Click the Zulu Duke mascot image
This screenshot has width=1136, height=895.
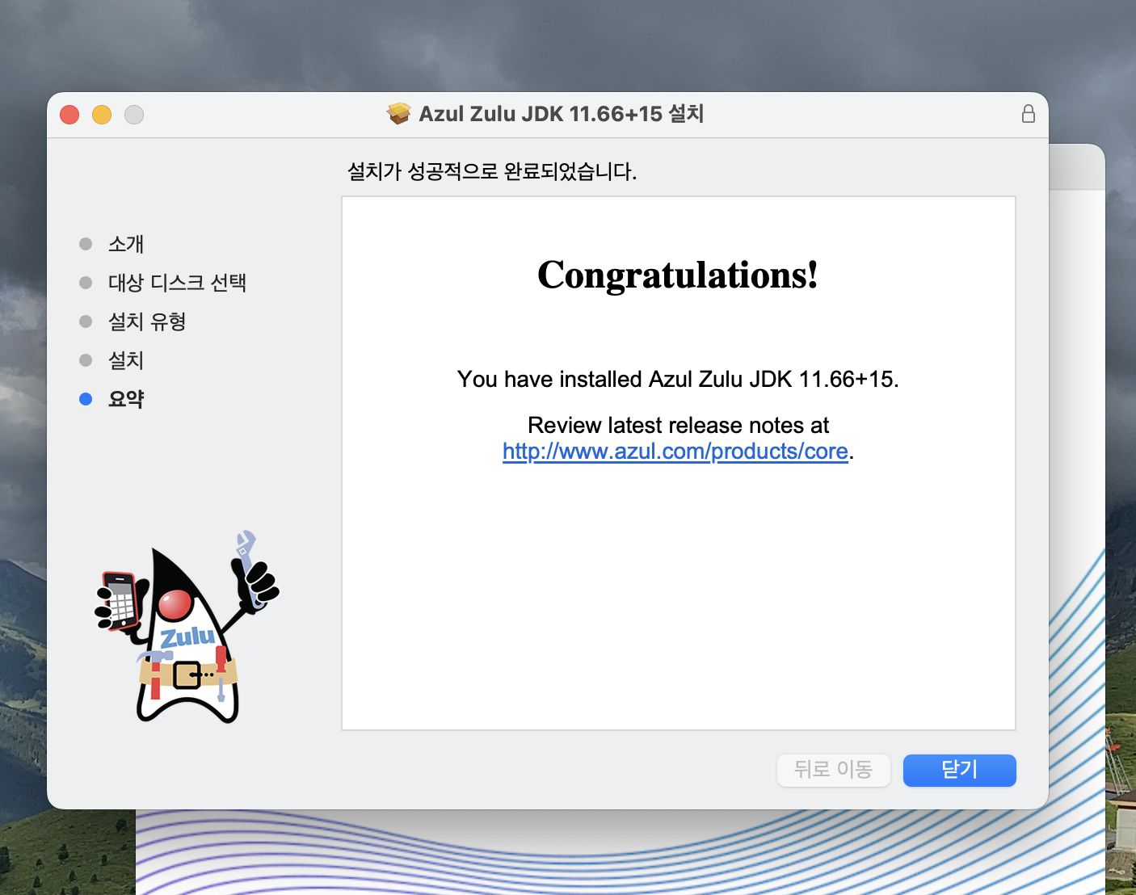click(187, 628)
